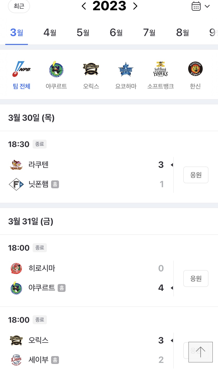Image resolution: width=218 pixels, height=370 pixels.
Task: Filter by Yokohama BayStars team logo
Action: (126, 70)
